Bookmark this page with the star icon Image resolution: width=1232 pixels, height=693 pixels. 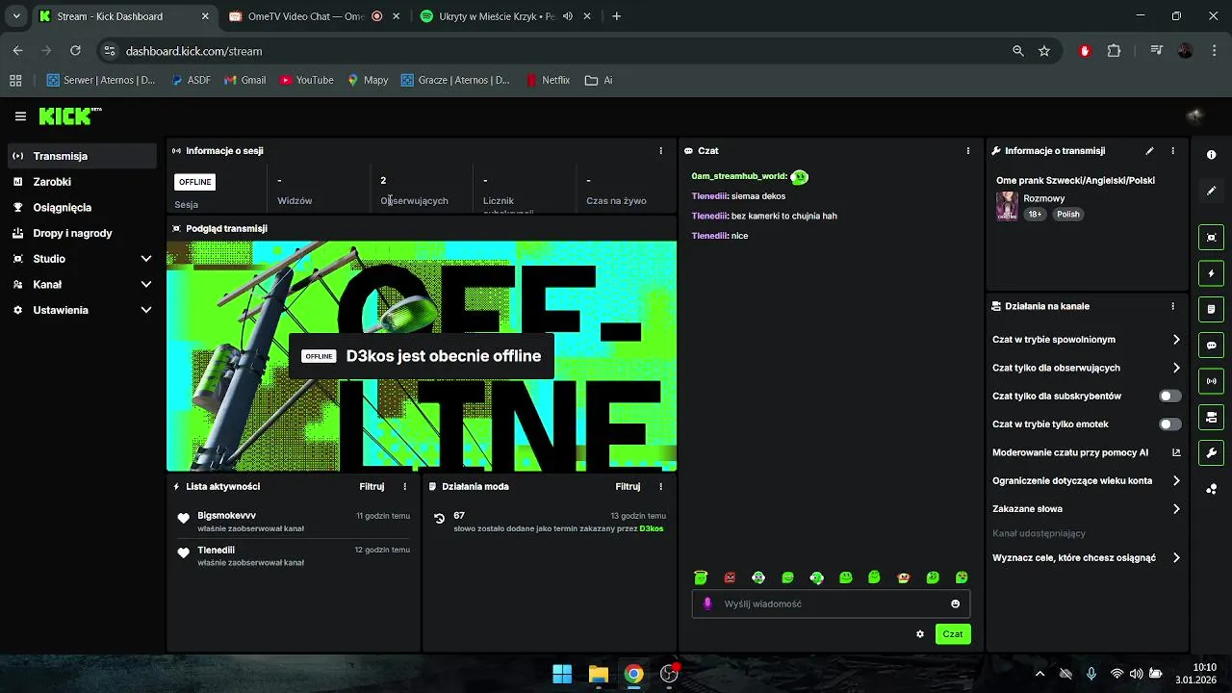tap(1044, 51)
